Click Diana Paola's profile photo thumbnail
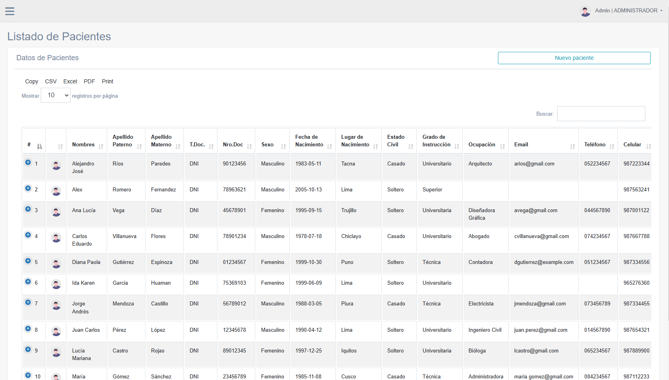 point(56,263)
